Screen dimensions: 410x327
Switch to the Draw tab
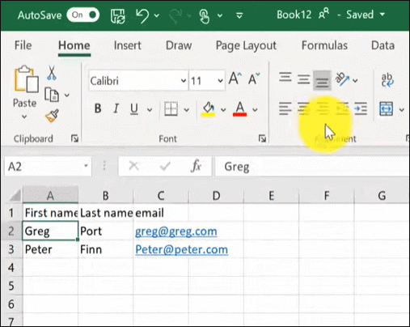click(x=179, y=45)
